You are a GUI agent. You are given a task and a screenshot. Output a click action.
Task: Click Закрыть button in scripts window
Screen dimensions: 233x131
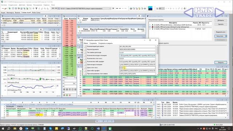[x=221, y=63]
